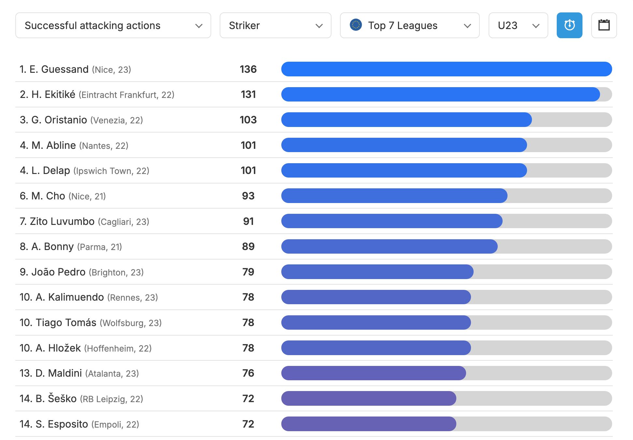Select player E. Guessand
The image size is (633, 440).
59,69
